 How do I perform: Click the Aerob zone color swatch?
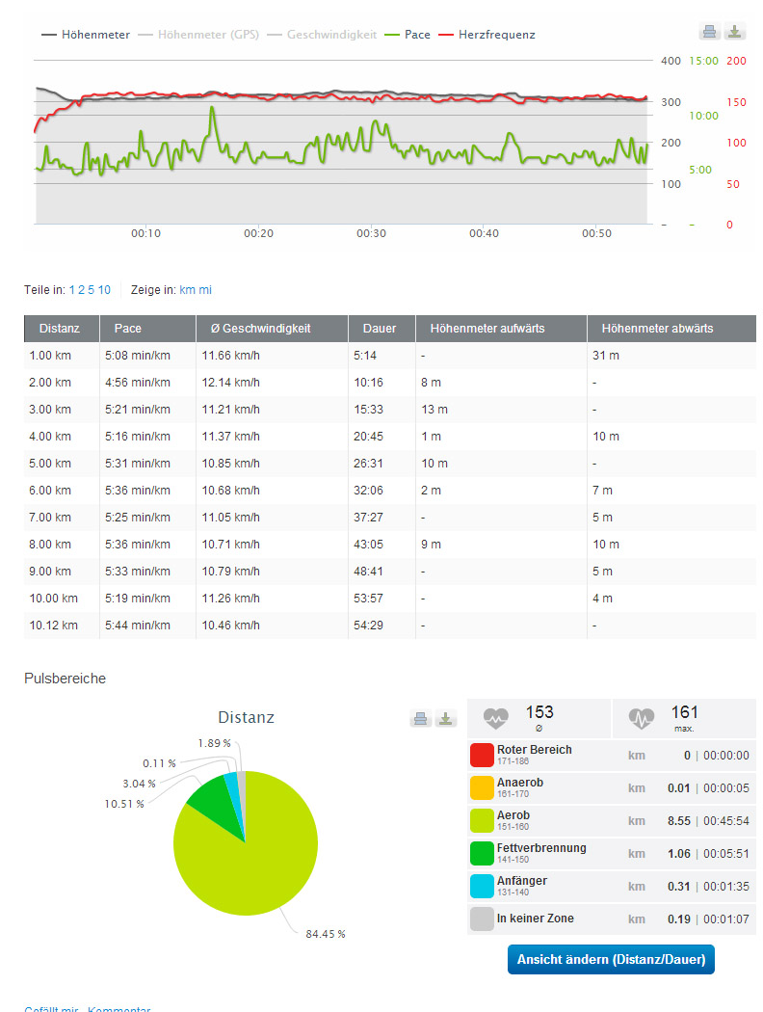point(482,821)
